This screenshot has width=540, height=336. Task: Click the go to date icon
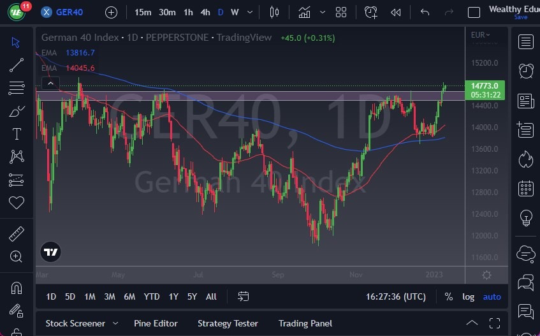[244, 296]
